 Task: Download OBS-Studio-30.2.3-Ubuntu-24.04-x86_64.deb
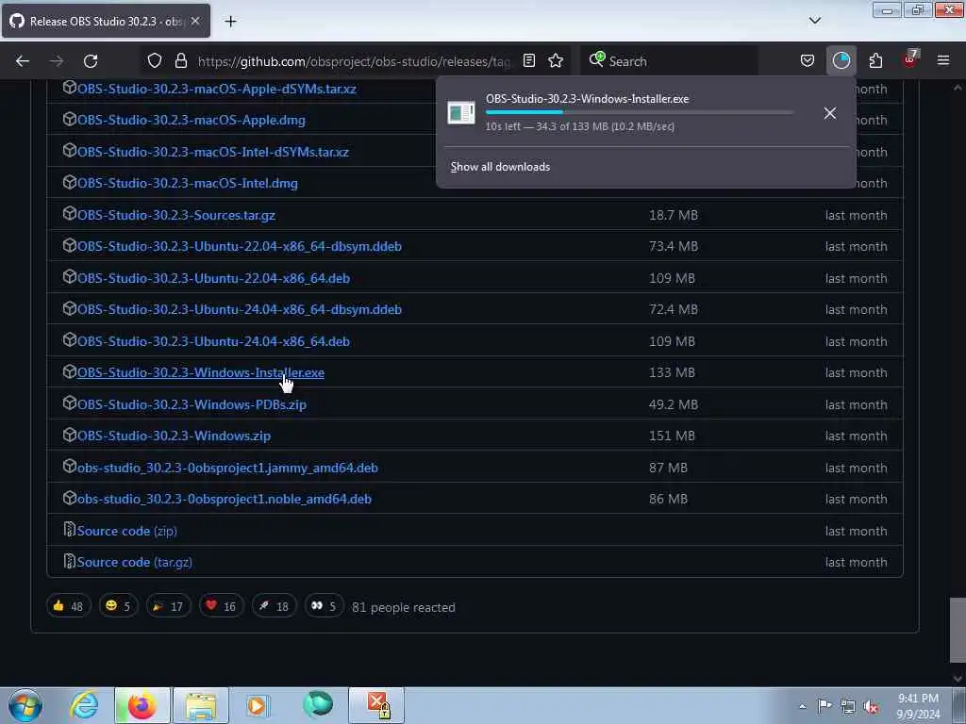pos(213,341)
